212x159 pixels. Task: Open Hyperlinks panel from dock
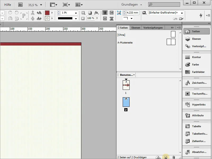(196, 104)
